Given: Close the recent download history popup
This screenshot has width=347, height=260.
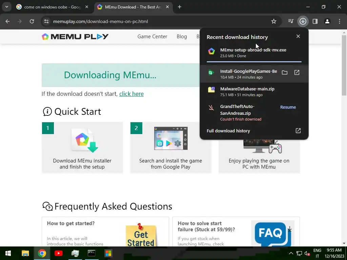Looking at the screenshot, I should coord(298,36).
